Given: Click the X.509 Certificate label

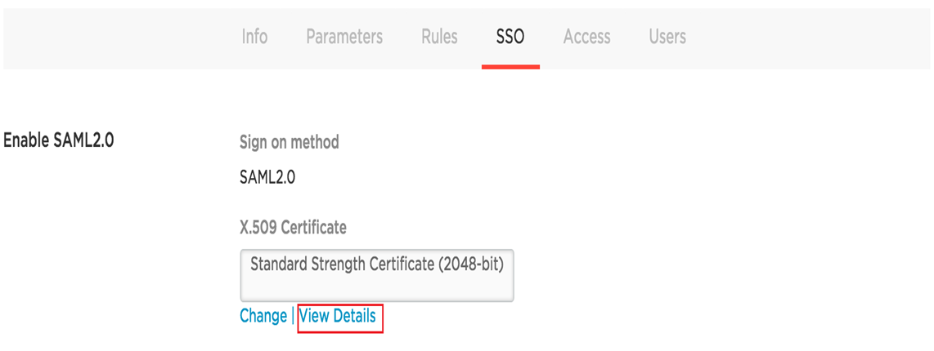Looking at the screenshot, I should tap(293, 228).
